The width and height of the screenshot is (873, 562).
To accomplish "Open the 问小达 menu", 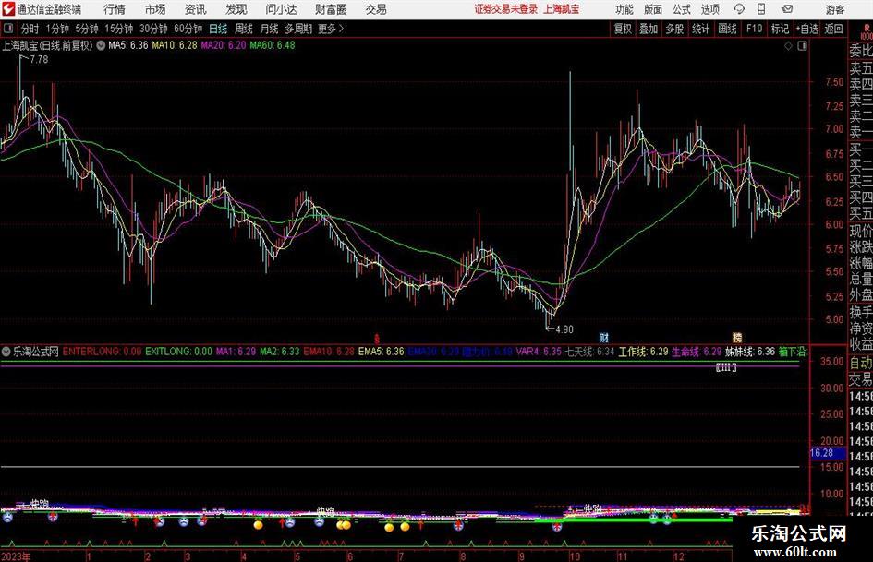I will [281, 9].
